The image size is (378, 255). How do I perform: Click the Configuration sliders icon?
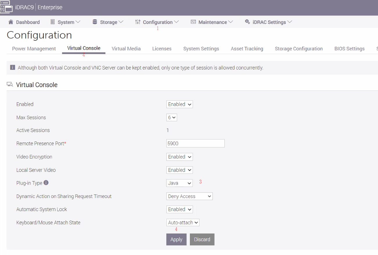[x=137, y=22]
